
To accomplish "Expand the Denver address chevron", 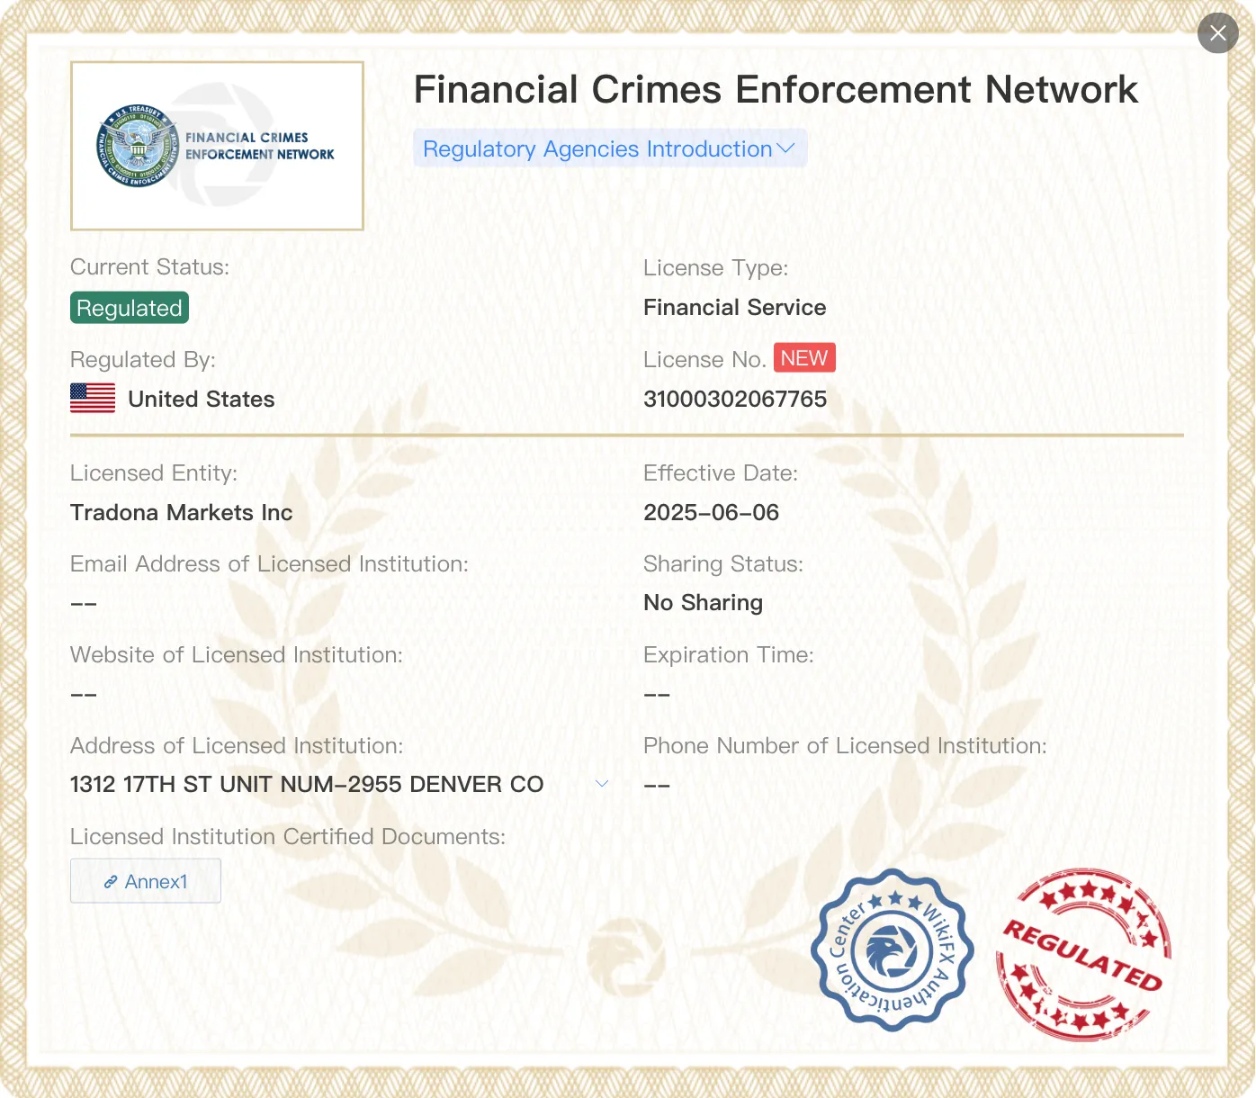I will click(x=603, y=784).
